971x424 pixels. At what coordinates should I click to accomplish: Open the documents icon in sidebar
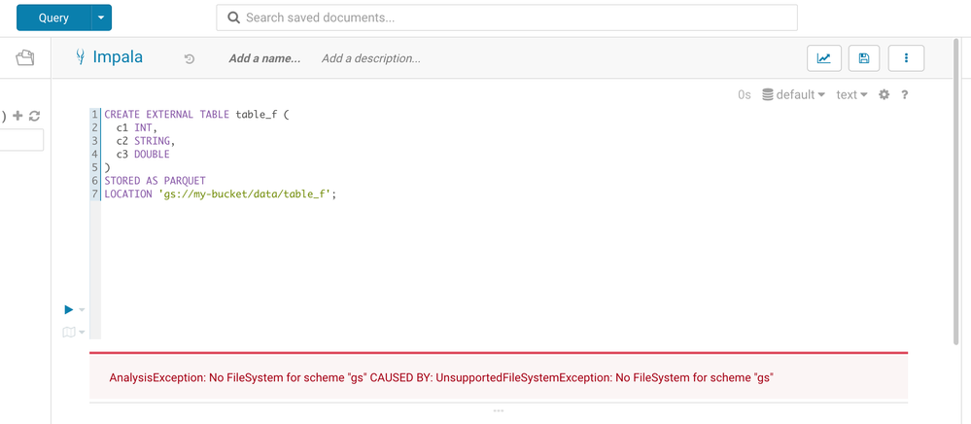pyautogui.click(x=25, y=58)
